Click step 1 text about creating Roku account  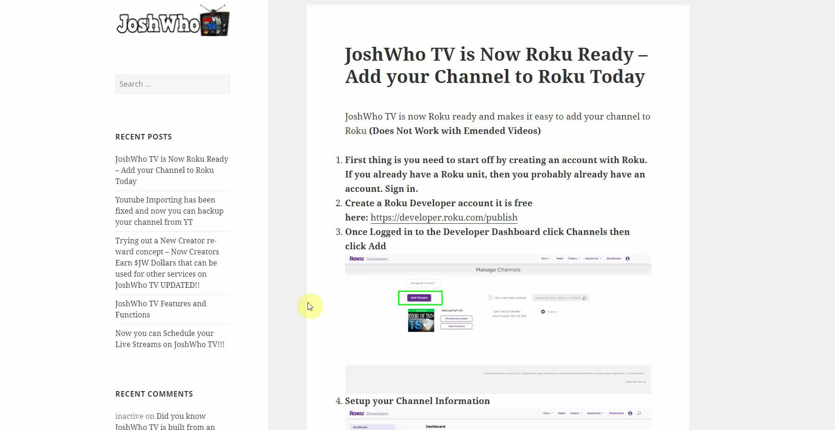tap(496, 174)
